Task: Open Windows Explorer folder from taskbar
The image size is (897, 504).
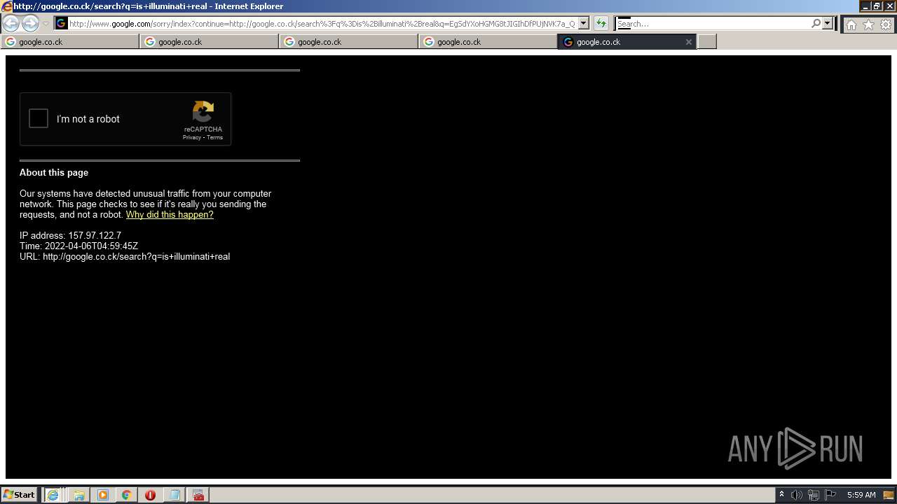Action: click(x=79, y=495)
